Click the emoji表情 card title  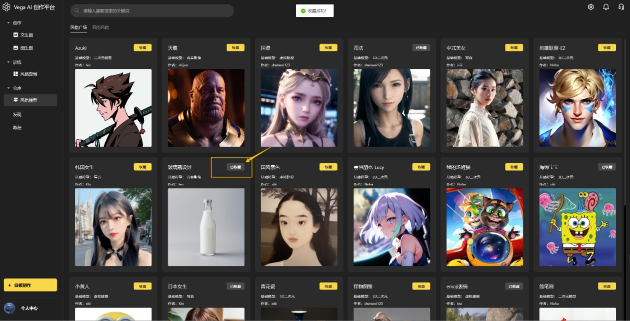(457, 286)
